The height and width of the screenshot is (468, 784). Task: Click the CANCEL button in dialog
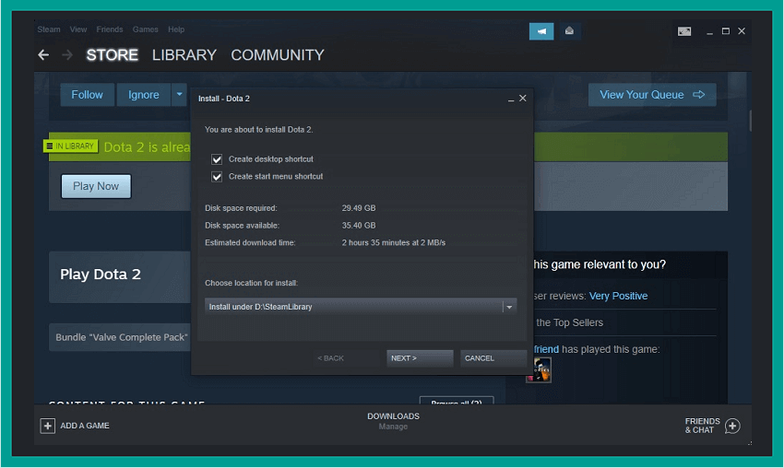point(493,358)
